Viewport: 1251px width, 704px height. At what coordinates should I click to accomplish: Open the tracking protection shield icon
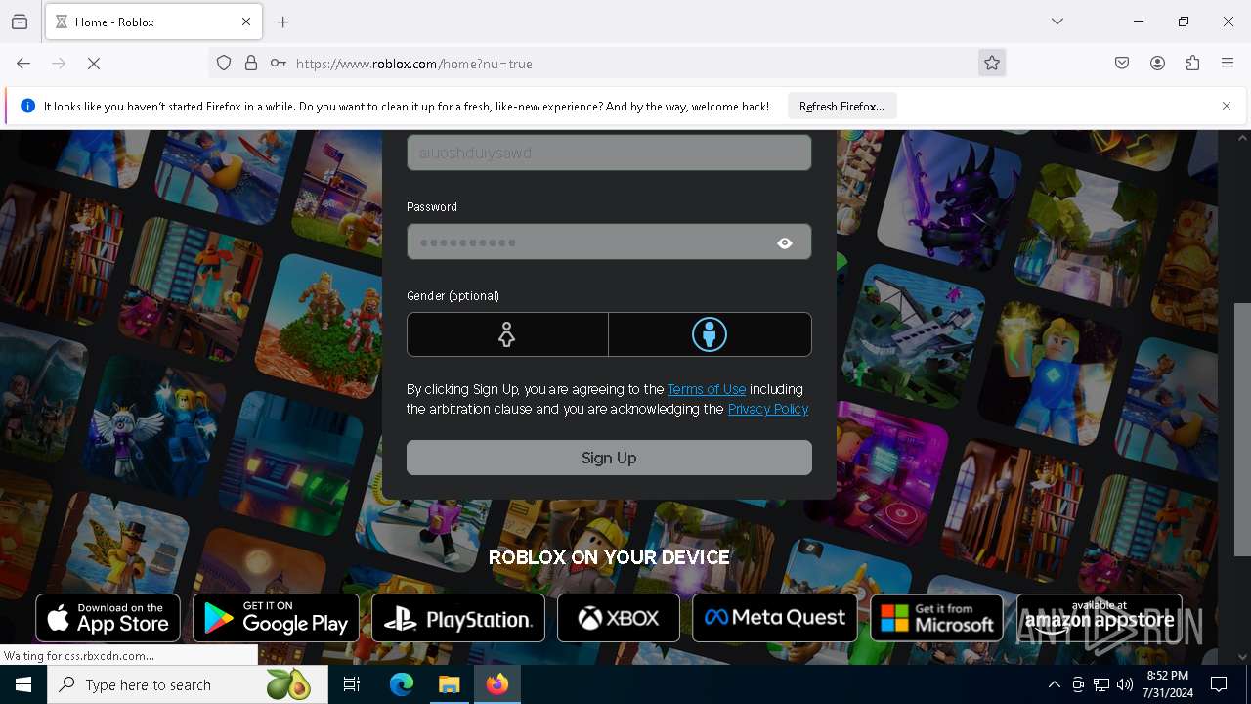tap(224, 64)
